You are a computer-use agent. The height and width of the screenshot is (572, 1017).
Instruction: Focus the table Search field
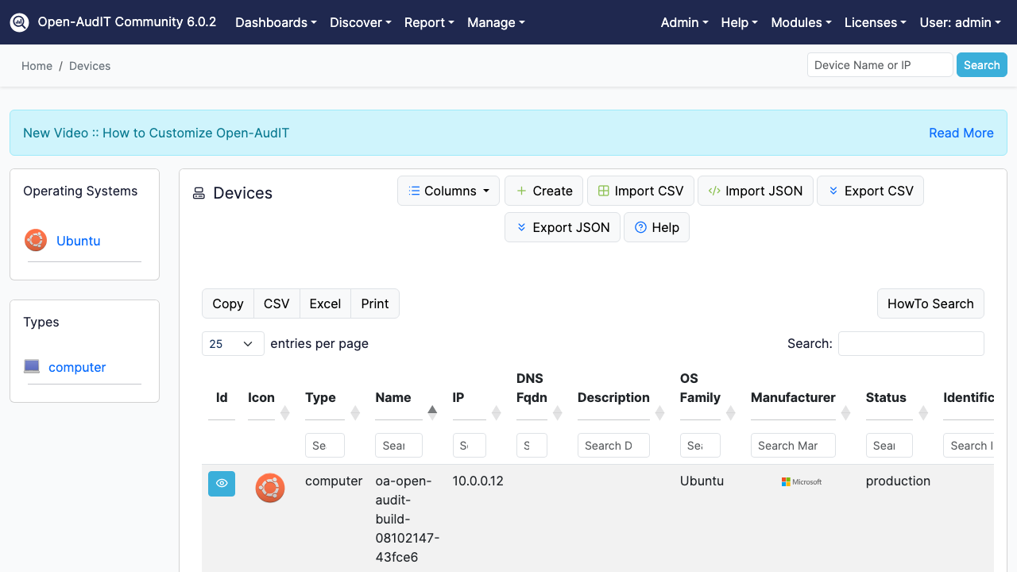click(911, 343)
